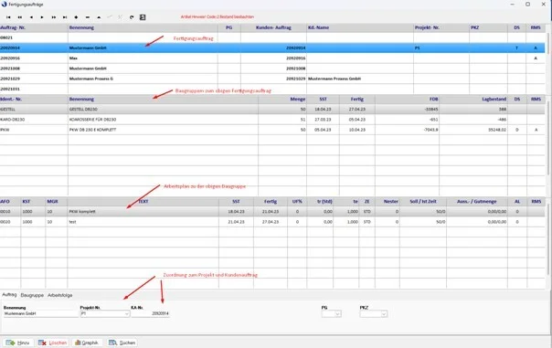This screenshot has width=552, height=348.
Task: Sort orders by Auftrag-Nr. column header
Action: (34, 27)
